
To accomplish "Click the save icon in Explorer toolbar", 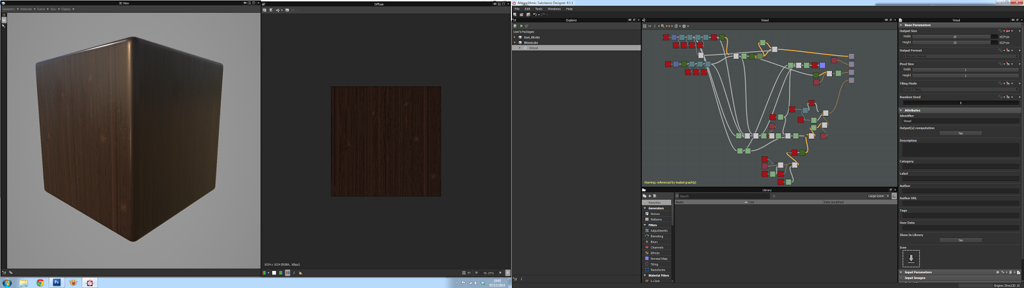I will pyautogui.click(x=515, y=26).
